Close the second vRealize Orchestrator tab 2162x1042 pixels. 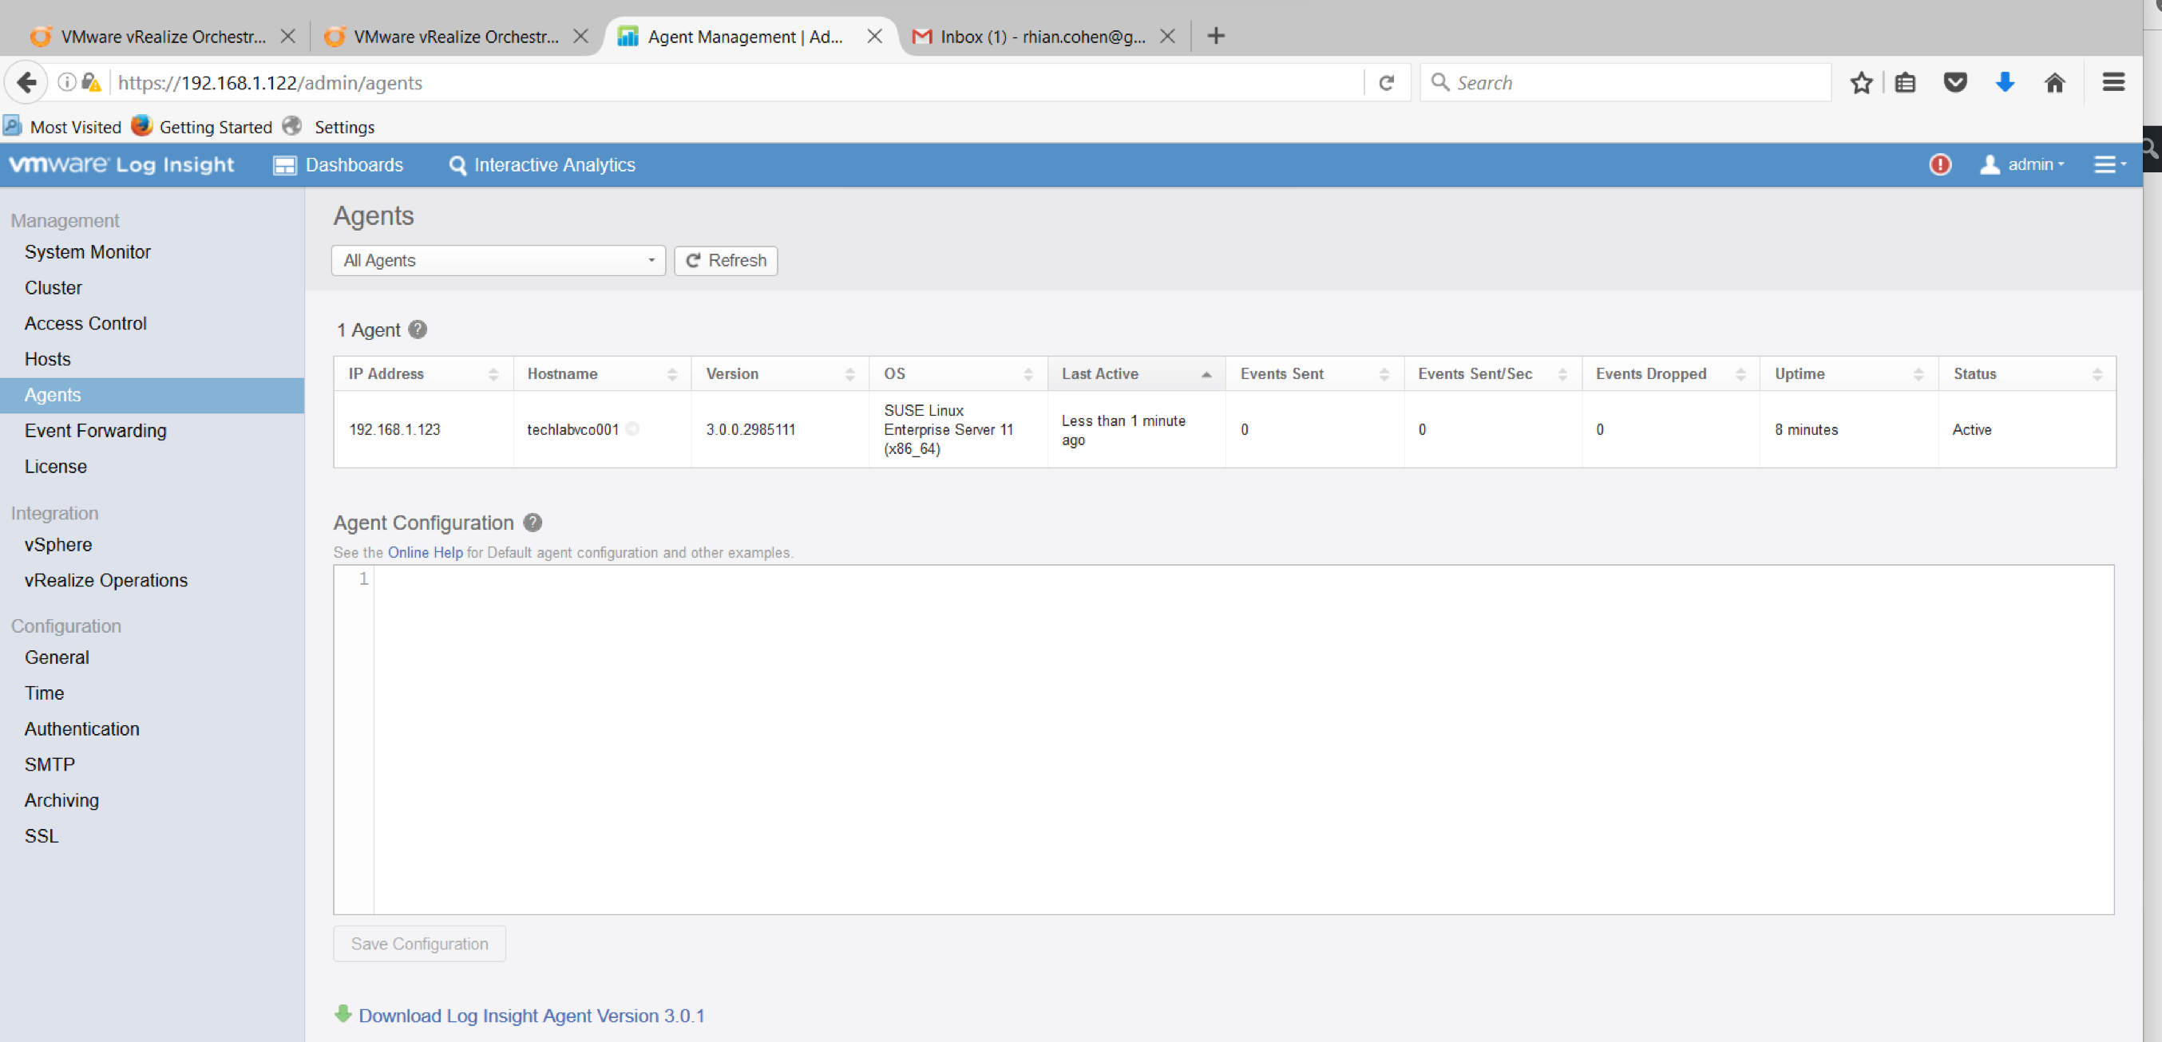(580, 36)
